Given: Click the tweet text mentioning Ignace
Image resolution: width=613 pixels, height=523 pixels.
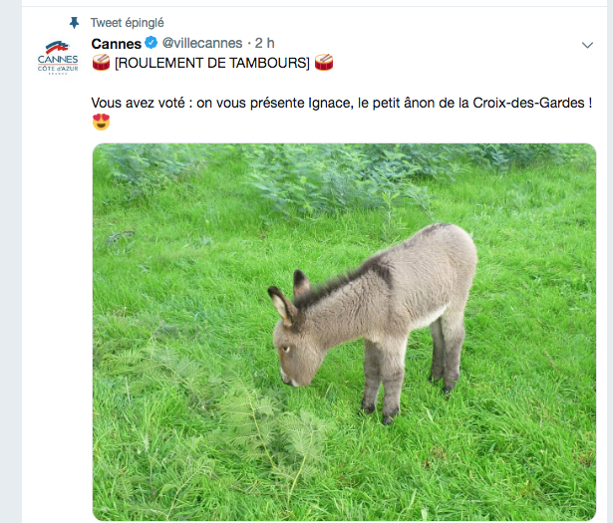Looking at the screenshot, I should 341,103.
